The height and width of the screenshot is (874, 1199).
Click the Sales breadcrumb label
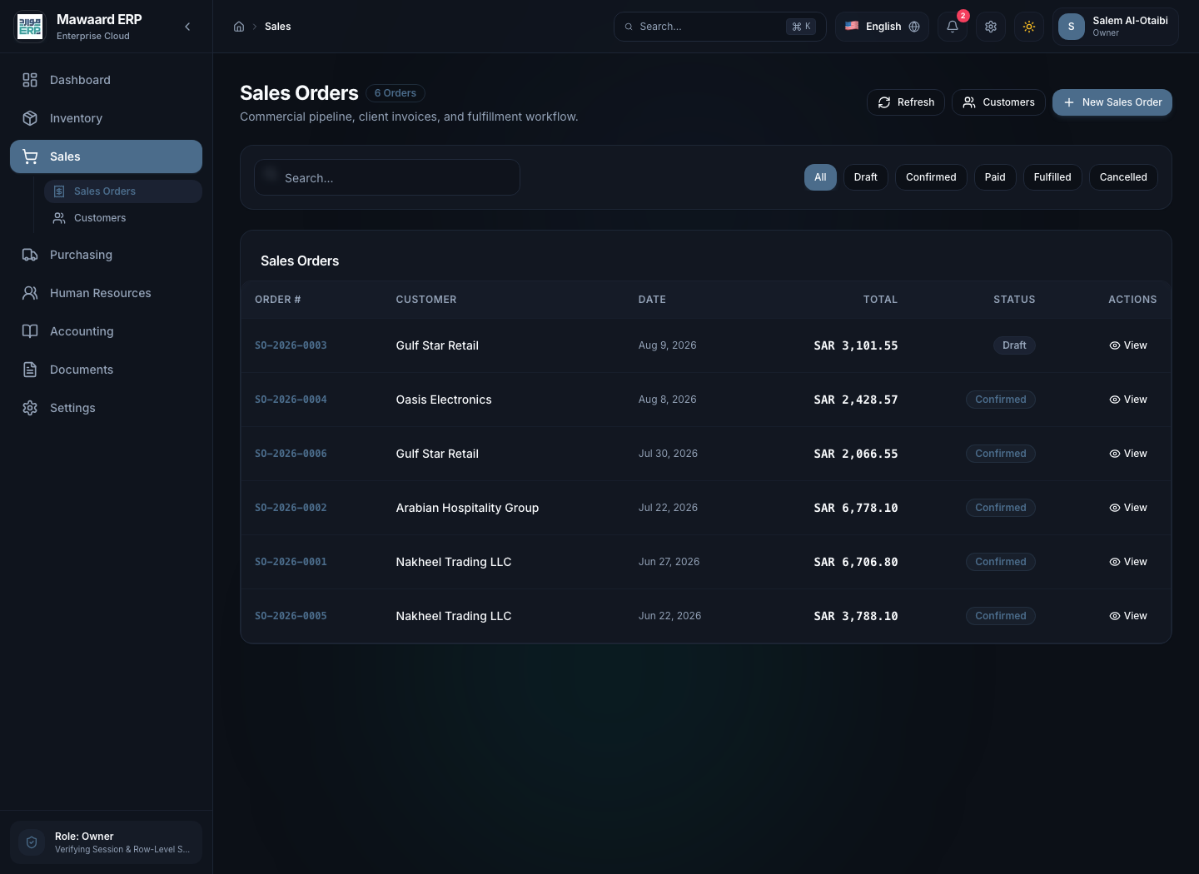coord(278,27)
